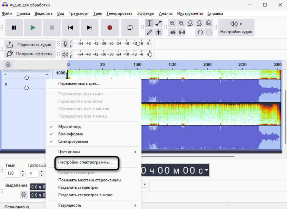
Task: Toggle the Спектрограмма view option
Action: 73,141
